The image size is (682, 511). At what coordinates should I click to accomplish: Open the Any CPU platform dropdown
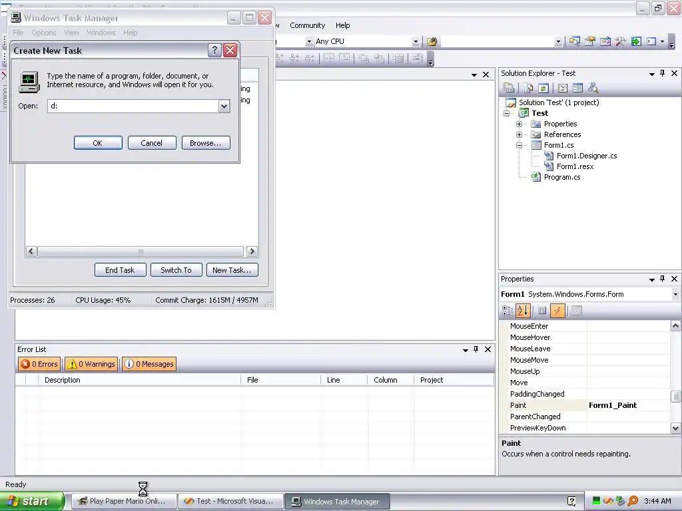416,42
